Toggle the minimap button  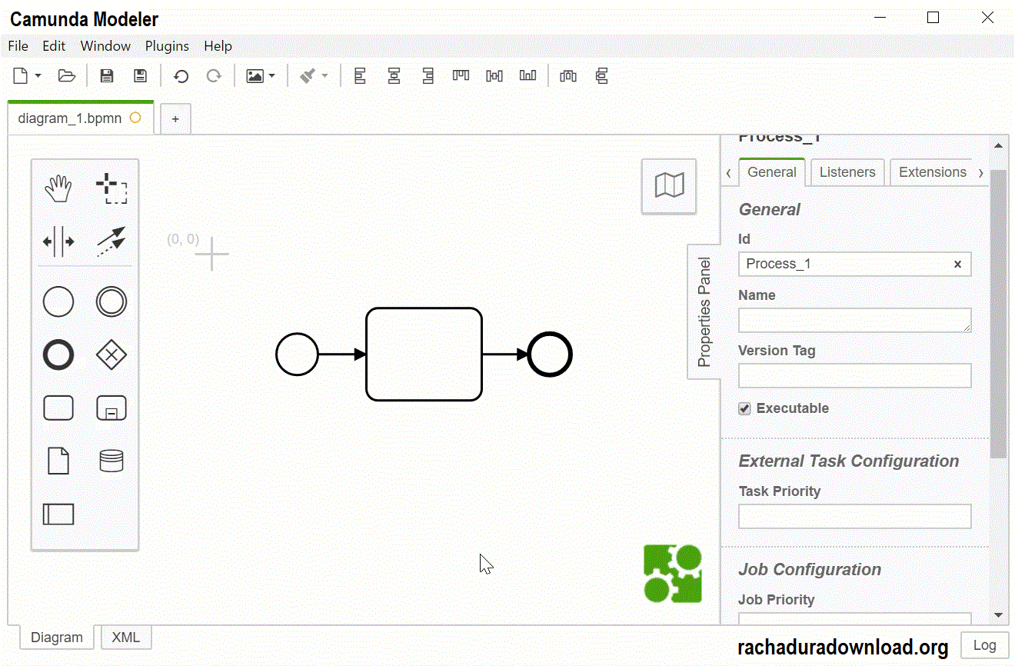point(669,185)
